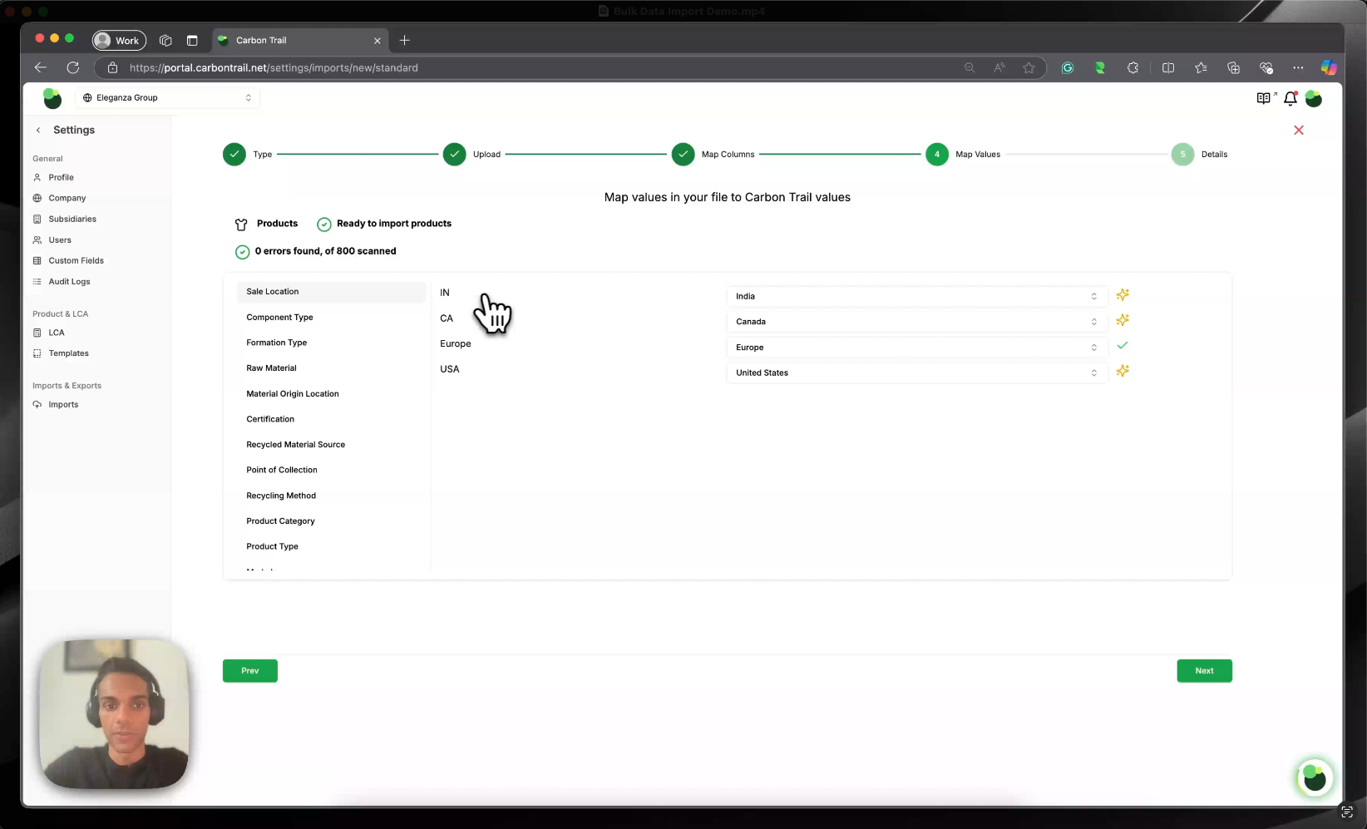Select Recycled Material Source field
This screenshot has height=829, width=1367.
click(x=331, y=445)
